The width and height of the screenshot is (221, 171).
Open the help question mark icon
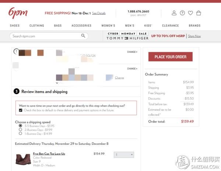[x=182, y=13]
